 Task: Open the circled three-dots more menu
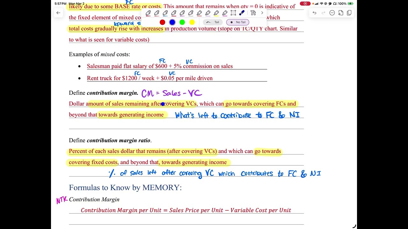point(332,13)
